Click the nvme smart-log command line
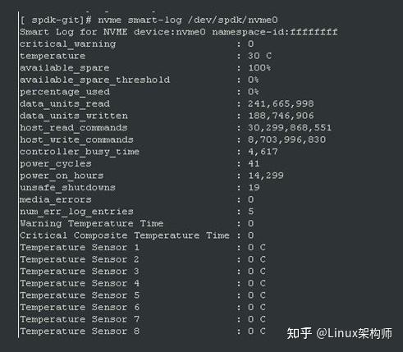This screenshot has height=352, width=403. coord(149,20)
